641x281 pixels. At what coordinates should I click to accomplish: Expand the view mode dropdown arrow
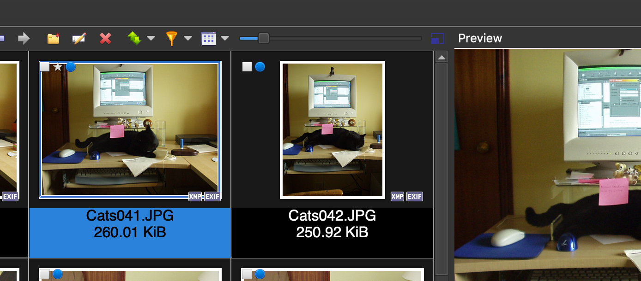[225, 38]
